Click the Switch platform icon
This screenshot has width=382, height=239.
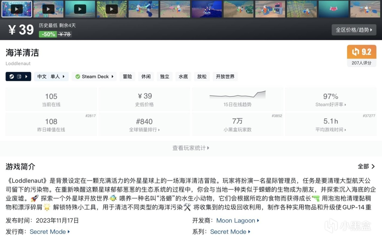(x=19, y=77)
